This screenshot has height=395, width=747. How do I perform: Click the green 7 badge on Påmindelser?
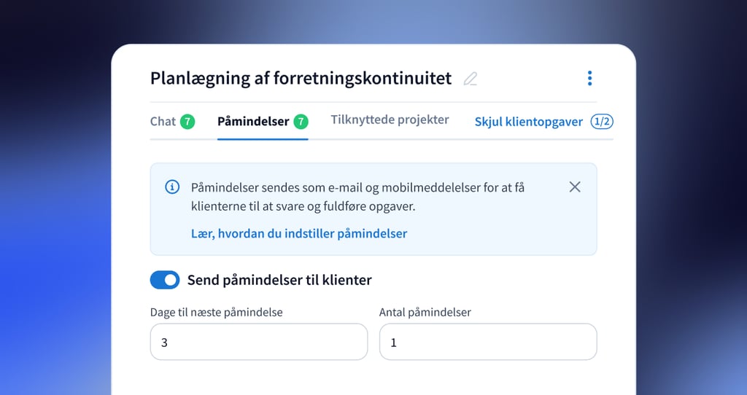tap(301, 122)
